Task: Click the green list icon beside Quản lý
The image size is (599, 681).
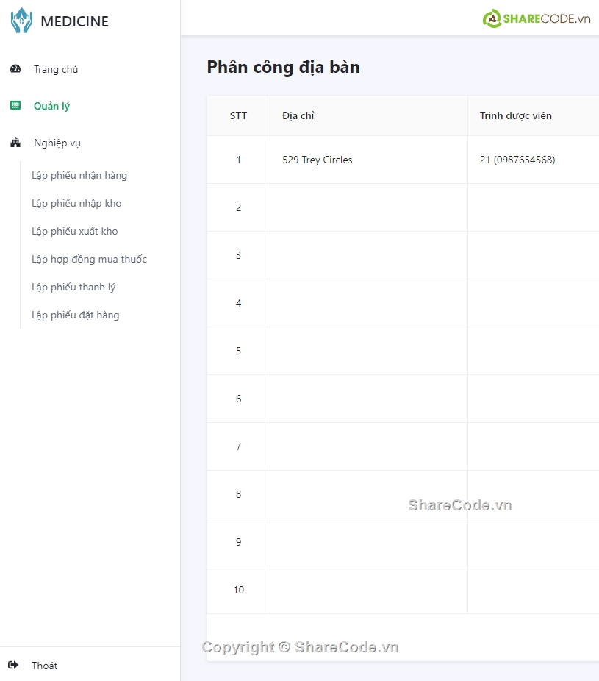Action: [x=15, y=106]
